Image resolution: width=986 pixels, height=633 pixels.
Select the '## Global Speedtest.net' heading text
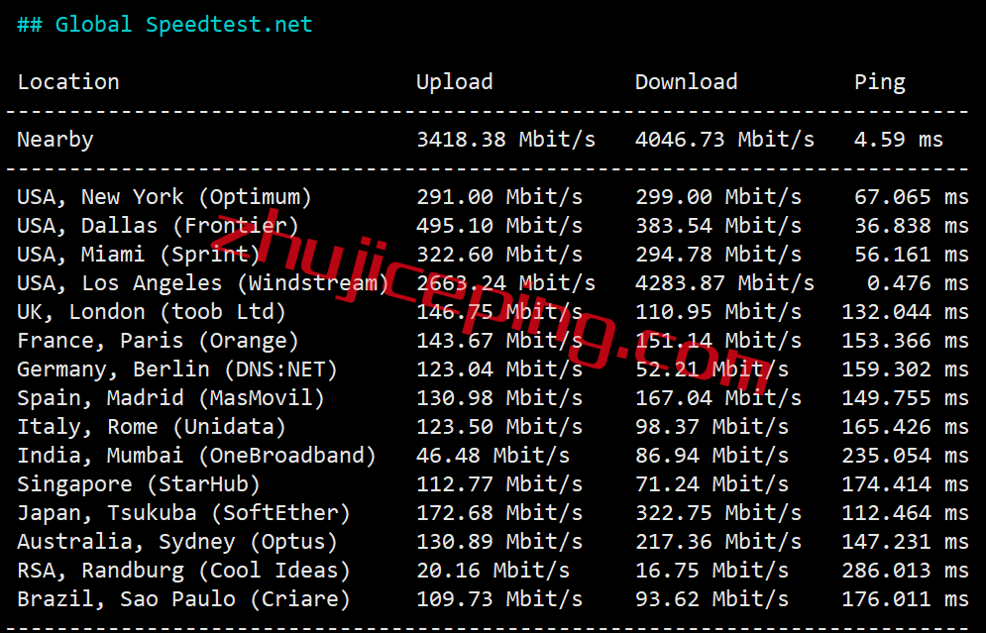(x=164, y=25)
